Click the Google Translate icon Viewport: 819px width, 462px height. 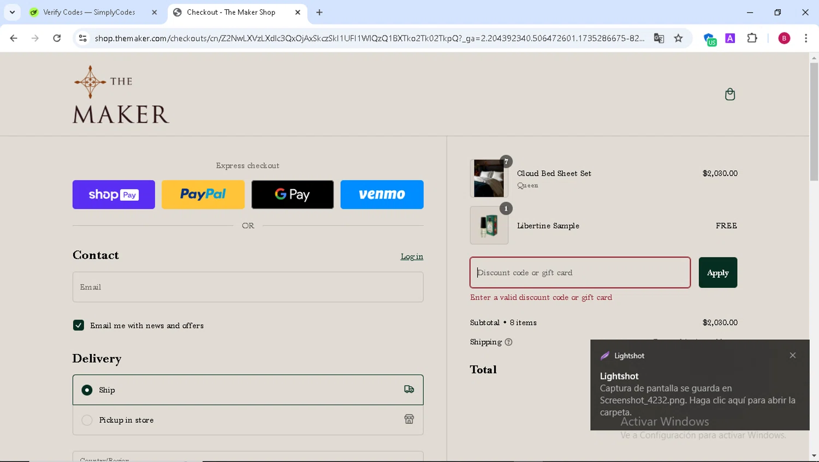pyautogui.click(x=659, y=38)
